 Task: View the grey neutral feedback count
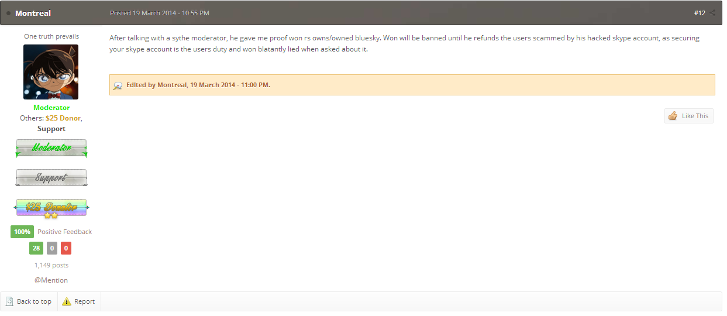pyautogui.click(x=52, y=249)
